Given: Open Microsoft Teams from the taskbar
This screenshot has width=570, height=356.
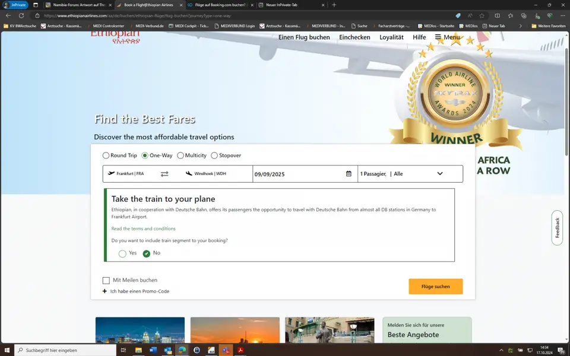Looking at the screenshot, I should click(226, 350).
